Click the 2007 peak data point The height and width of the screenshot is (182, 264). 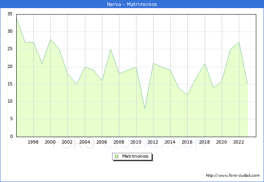pyautogui.click(x=110, y=49)
